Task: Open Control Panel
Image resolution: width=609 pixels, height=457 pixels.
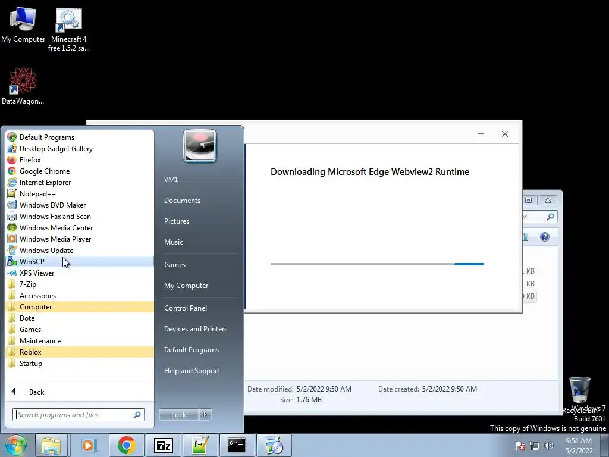Action: click(186, 308)
